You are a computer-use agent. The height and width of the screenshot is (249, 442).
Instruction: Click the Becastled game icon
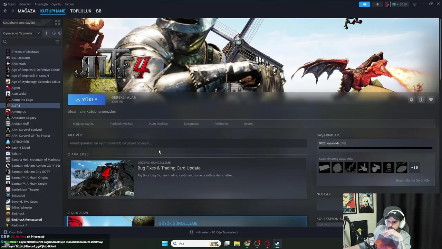click(8, 195)
